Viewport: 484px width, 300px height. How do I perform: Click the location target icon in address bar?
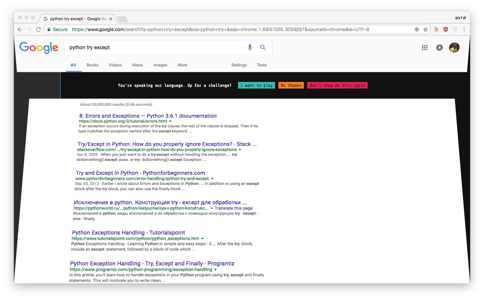coord(417,29)
